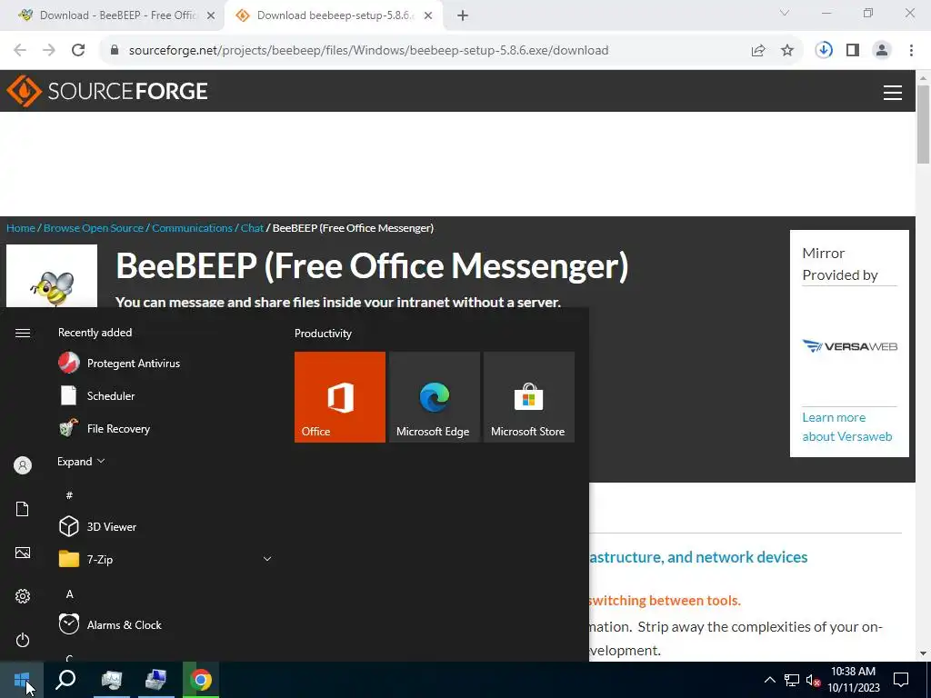Expand the 7-Zip folder

click(166, 559)
